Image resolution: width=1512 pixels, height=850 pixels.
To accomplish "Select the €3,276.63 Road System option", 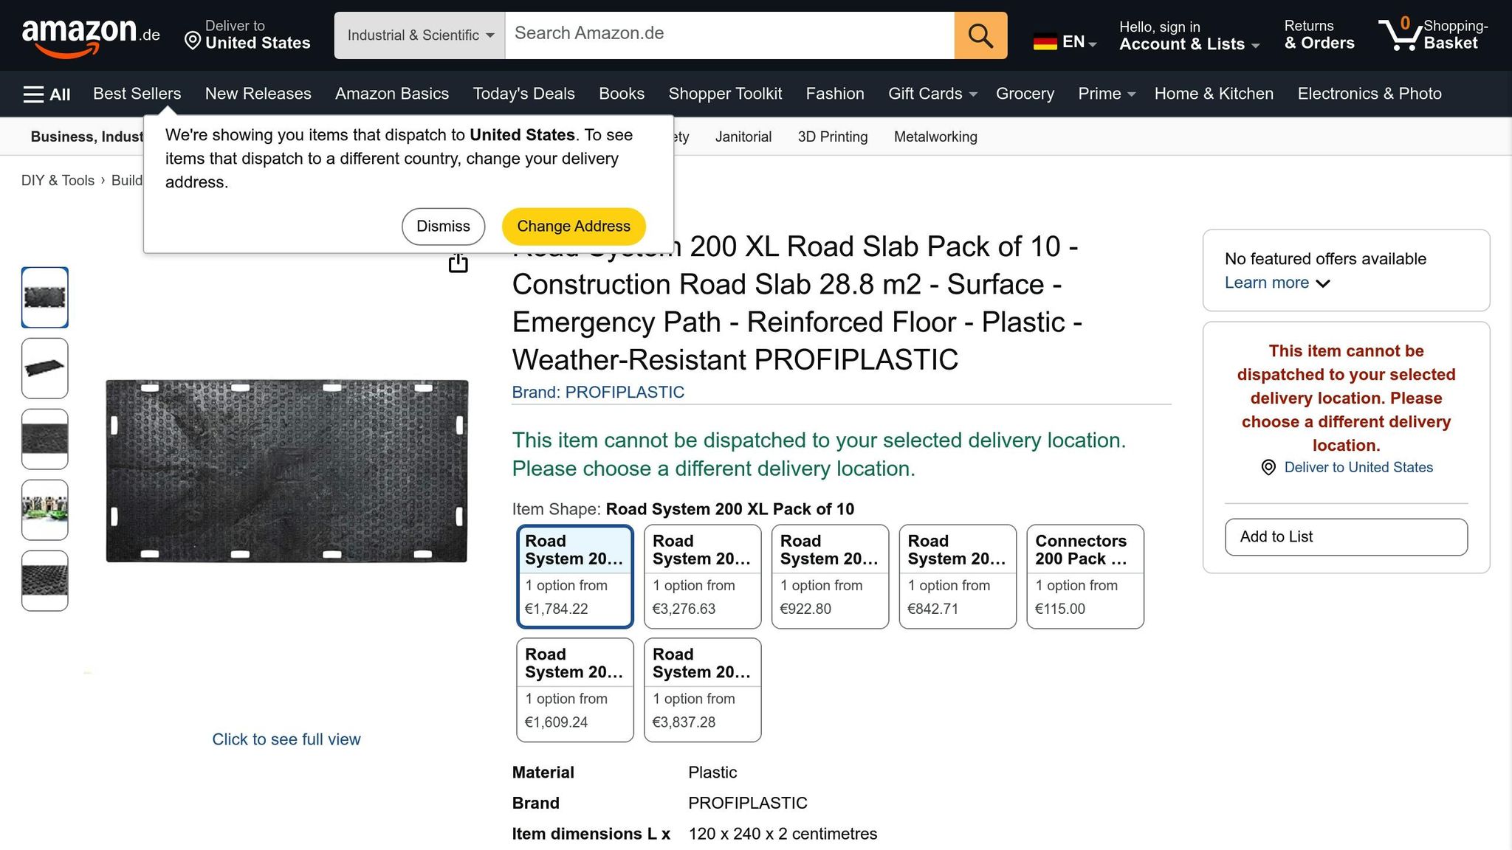I will tap(702, 577).
